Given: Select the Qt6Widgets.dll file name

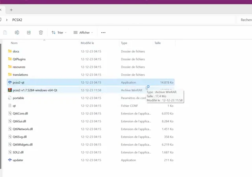Looking at the screenshot, I should (23, 145).
